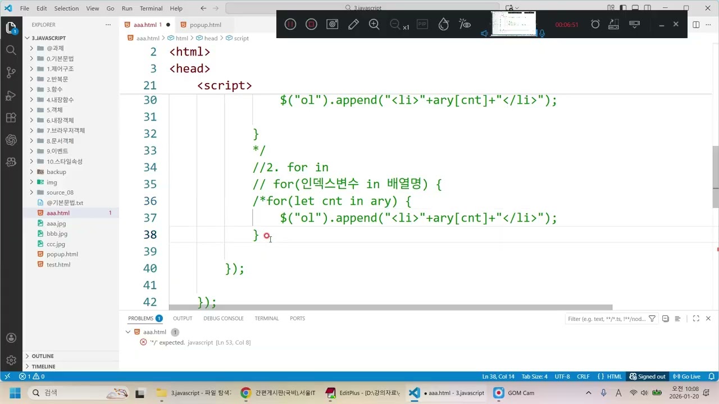Open the Source Control view
The height and width of the screenshot is (404, 719).
(x=11, y=72)
